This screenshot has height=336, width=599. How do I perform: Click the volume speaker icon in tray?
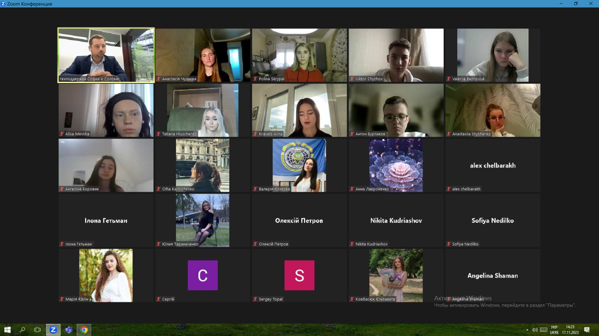pos(535,330)
